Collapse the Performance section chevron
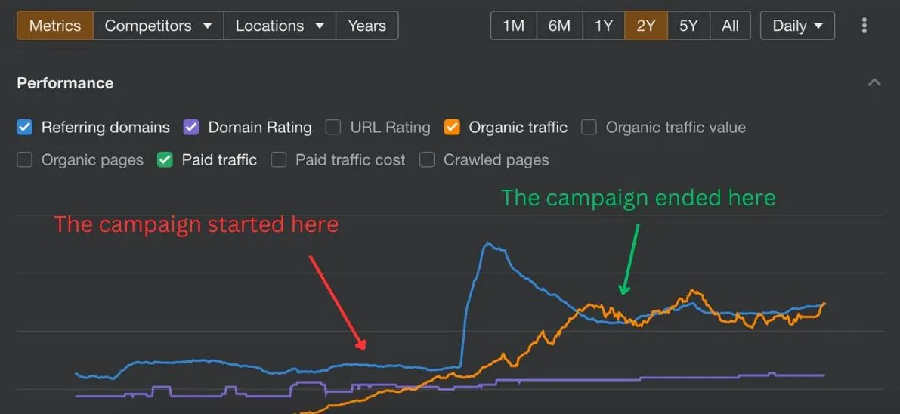 click(x=874, y=82)
